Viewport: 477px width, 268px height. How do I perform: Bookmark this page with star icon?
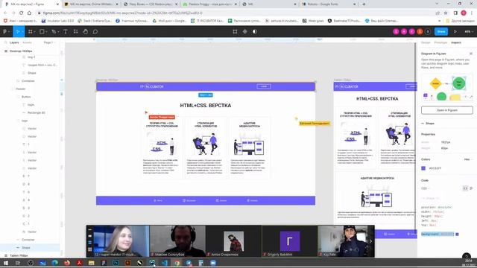point(446,13)
